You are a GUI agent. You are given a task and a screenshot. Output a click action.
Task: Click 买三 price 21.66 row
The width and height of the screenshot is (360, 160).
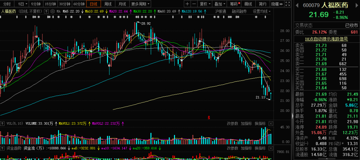(x=326, y=79)
